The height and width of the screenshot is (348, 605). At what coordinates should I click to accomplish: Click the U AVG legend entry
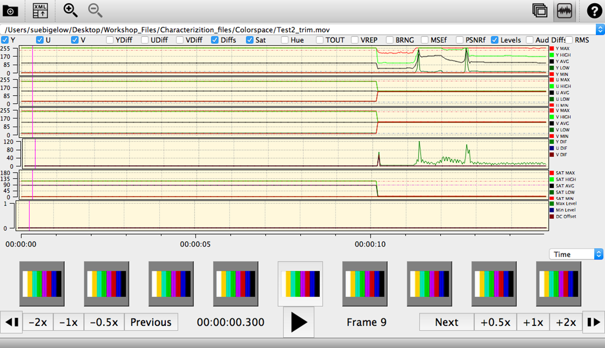point(560,92)
